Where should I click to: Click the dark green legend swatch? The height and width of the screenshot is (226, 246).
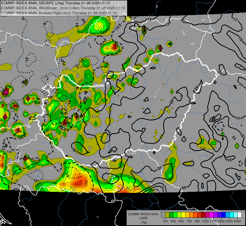171,215
